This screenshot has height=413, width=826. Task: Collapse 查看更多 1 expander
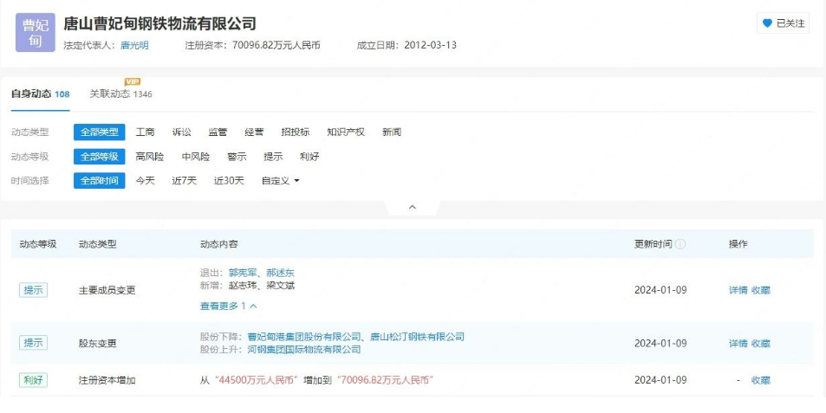[229, 306]
